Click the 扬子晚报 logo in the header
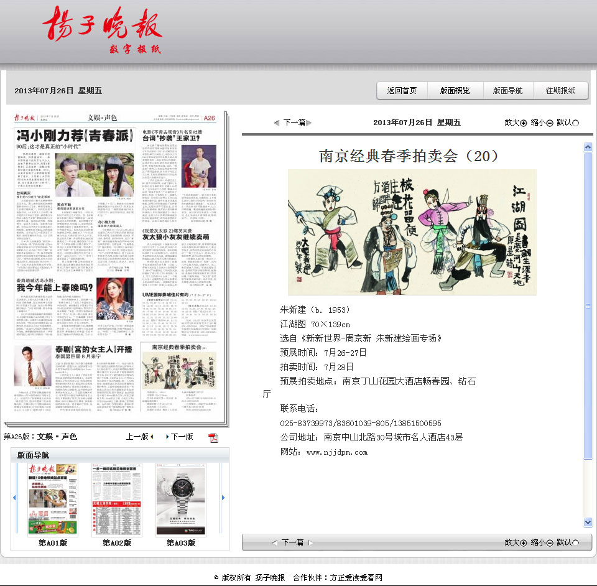 point(103,29)
